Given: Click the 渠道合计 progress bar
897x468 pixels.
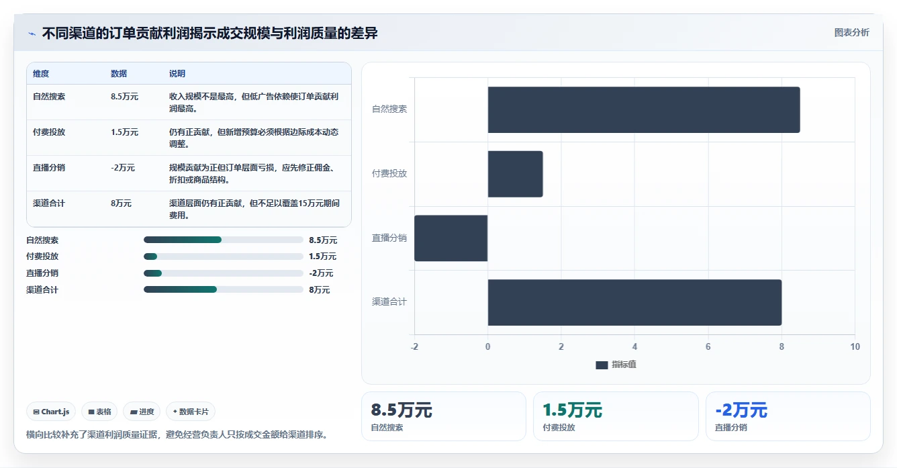Looking at the screenshot, I should (x=224, y=289).
